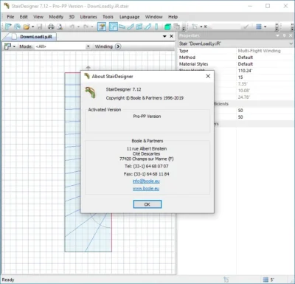The image size is (295, 284).
Task: Click the grid icon in status bar
Action: point(265,280)
